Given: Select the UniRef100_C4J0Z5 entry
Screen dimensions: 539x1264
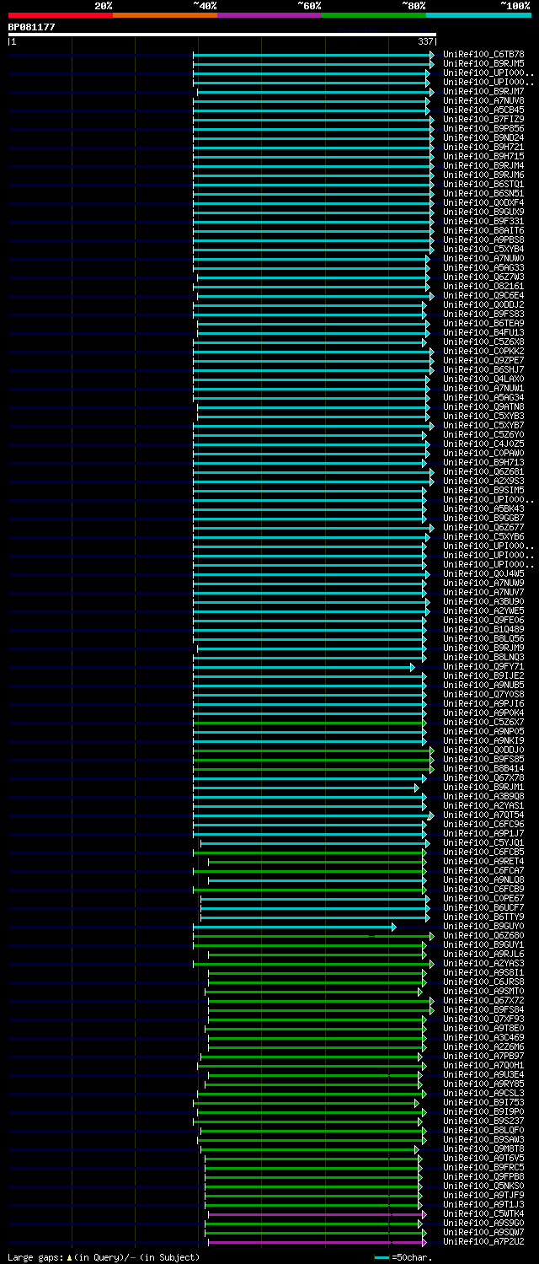Looking at the screenshot, I should 483,444.
